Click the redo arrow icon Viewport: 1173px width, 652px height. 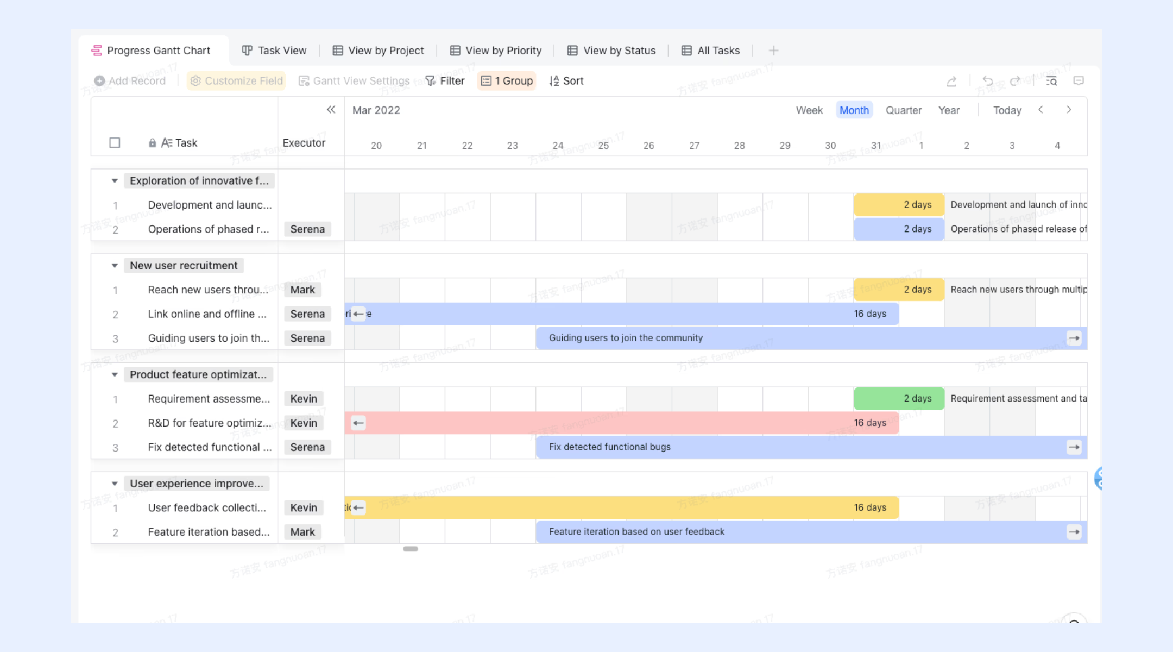pos(1014,81)
